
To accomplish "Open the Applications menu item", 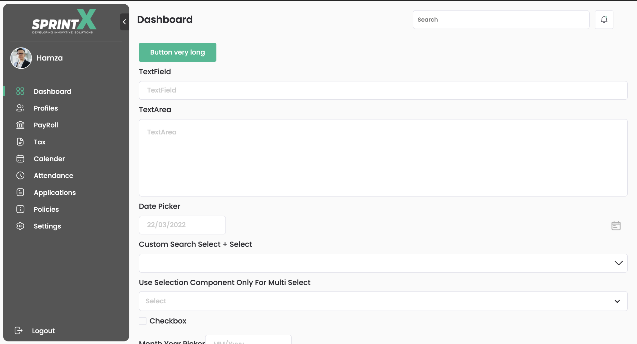I will pos(54,192).
